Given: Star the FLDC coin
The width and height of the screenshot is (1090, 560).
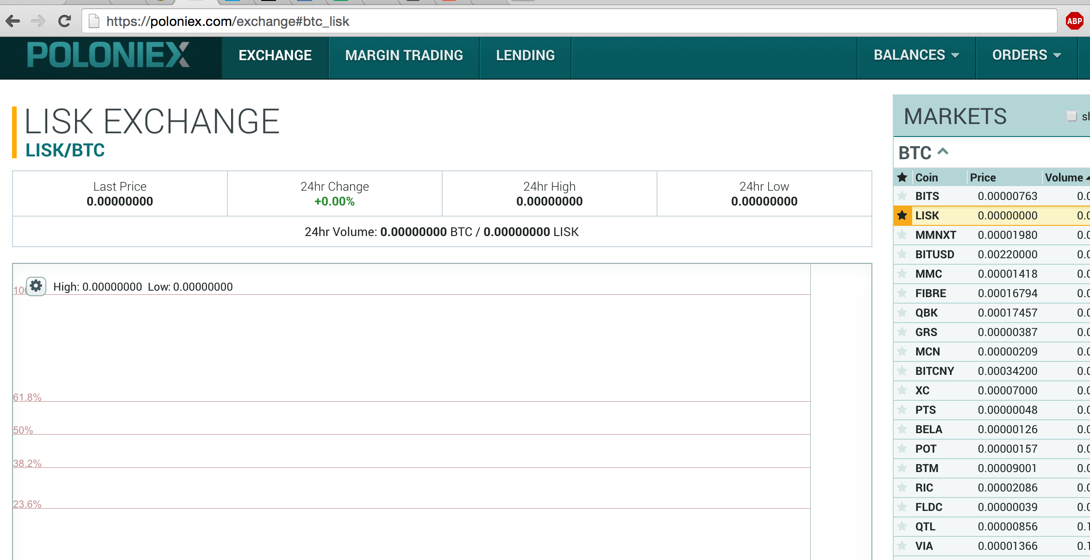Looking at the screenshot, I should click(902, 507).
